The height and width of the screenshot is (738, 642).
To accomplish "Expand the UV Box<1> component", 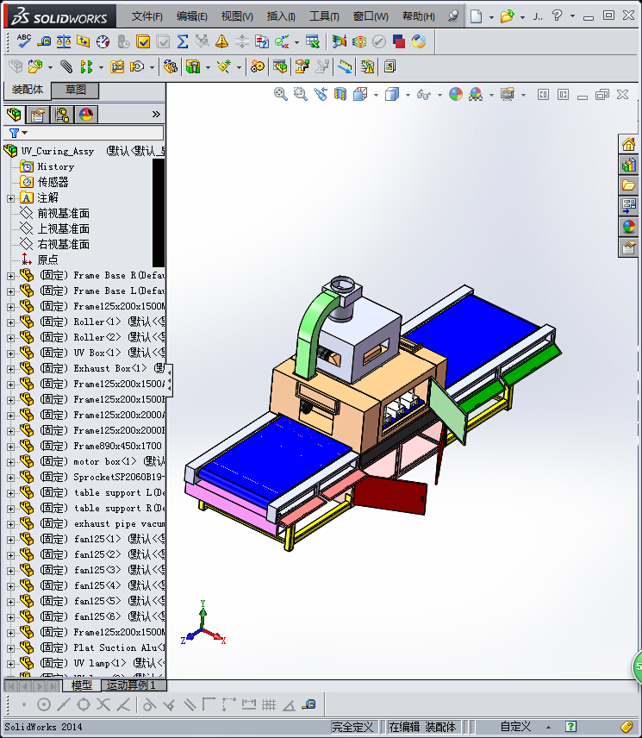I will [x=10, y=353].
